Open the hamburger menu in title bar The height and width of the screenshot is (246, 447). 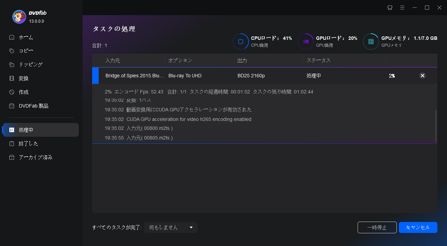[402, 8]
